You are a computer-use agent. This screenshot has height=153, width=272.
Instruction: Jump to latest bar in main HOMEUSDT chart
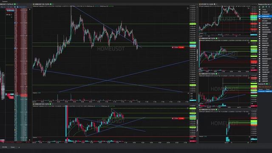188,8
